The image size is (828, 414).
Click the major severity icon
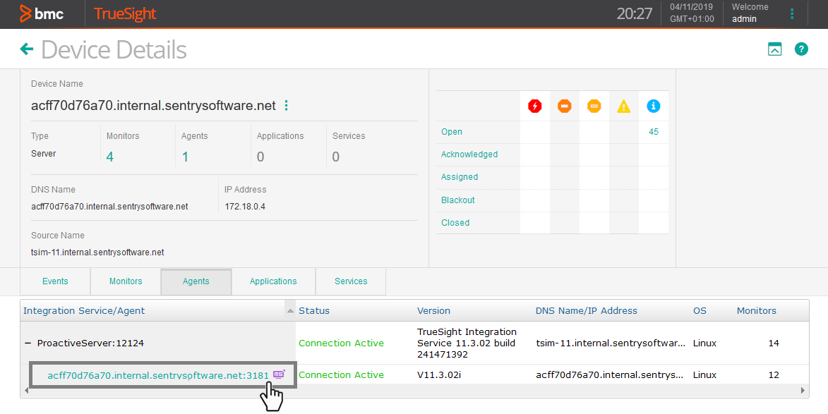point(564,106)
